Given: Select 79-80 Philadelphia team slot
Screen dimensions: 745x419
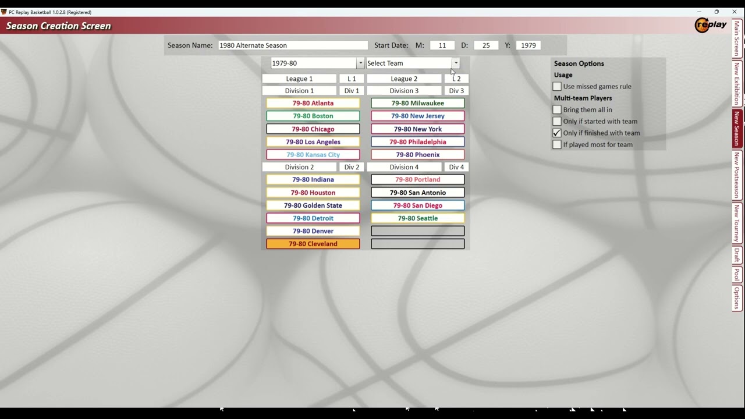Looking at the screenshot, I should tap(418, 141).
